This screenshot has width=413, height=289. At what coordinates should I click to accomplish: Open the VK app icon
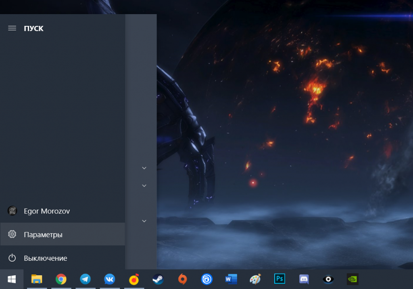tap(109, 279)
